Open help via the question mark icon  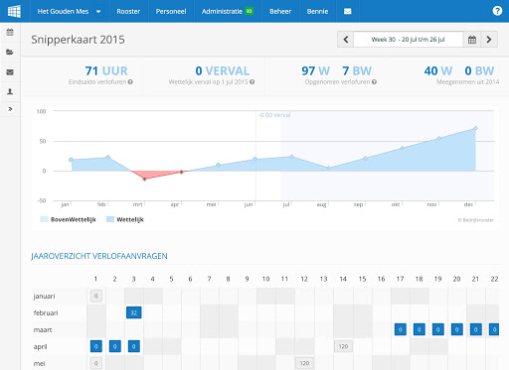(497, 11)
